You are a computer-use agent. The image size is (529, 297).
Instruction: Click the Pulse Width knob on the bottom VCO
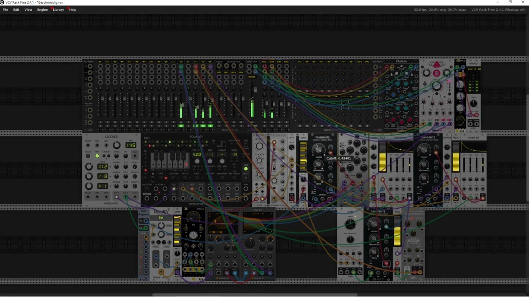(350, 240)
